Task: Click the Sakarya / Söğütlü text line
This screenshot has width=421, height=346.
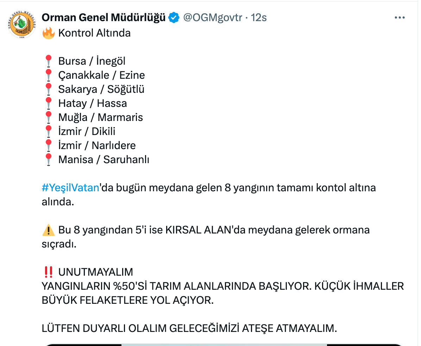Action: tap(101, 89)
